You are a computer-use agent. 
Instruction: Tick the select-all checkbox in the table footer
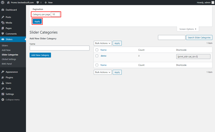[x=97, y=65]
